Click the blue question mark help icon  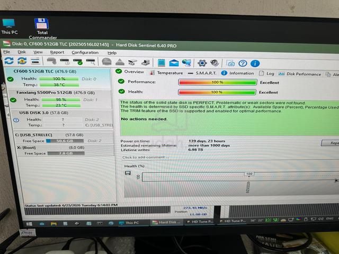tap(243, 63)
